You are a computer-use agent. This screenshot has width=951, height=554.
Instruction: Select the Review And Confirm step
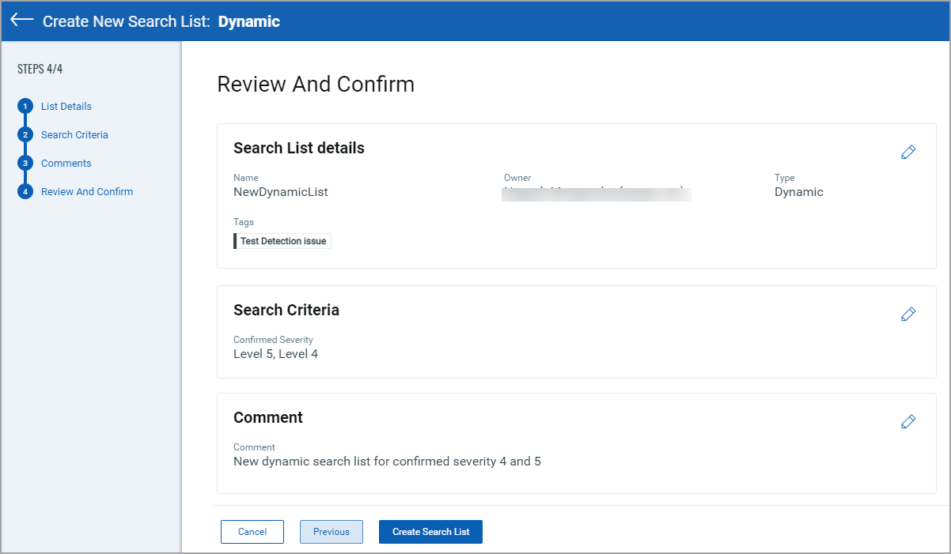(87, 191)
